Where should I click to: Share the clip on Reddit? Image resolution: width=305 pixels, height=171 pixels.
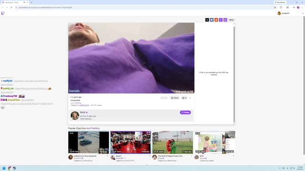coord(216,20)
